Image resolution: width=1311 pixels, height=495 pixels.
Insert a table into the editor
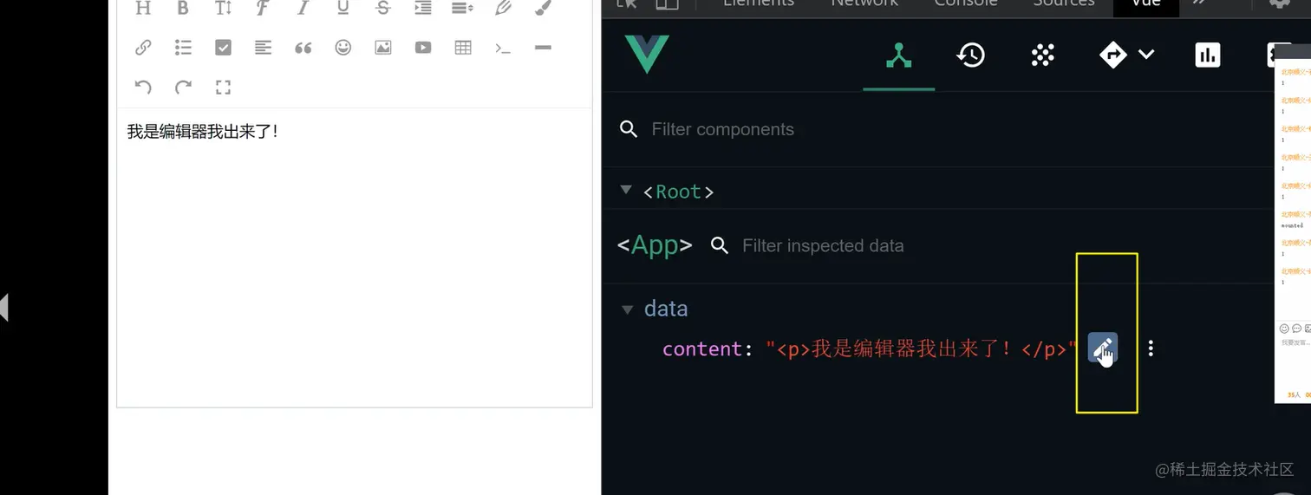pyautogui.click(x=463, y=48)
